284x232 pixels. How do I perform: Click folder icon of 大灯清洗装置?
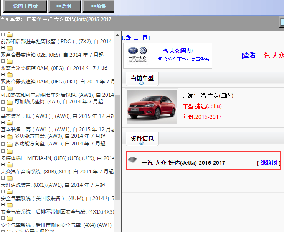[x=10, y=178]
